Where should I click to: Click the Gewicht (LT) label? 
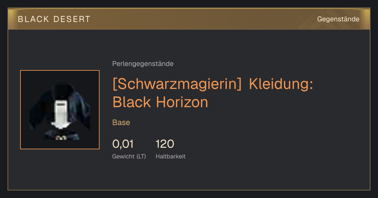click(129, 156)
